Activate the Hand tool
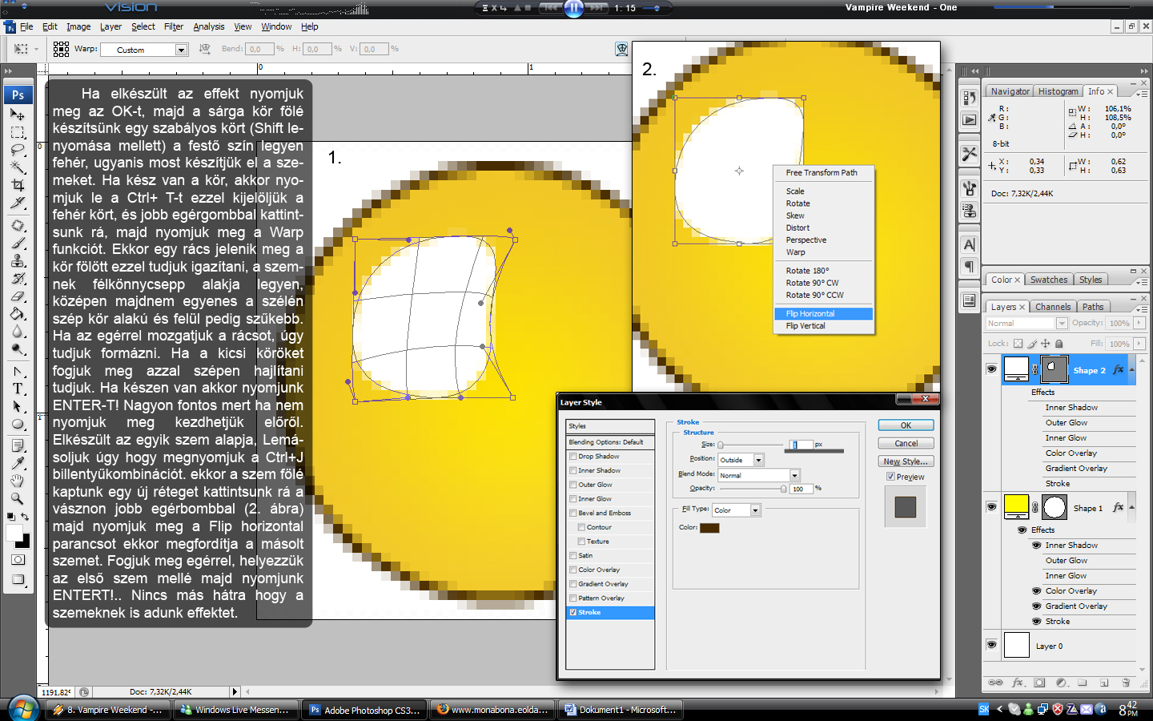 pyautogui.click(x=18, y=481)
